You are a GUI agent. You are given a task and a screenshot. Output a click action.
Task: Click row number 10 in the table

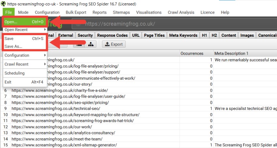pyautogui.click(x=6, y=115)
